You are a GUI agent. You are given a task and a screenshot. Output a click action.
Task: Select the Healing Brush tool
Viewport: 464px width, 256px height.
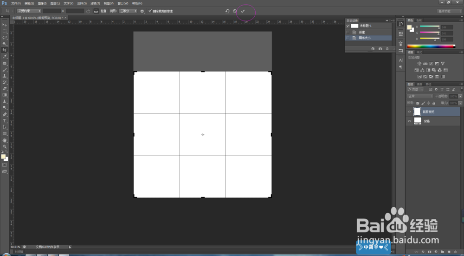tap(5, 63)
